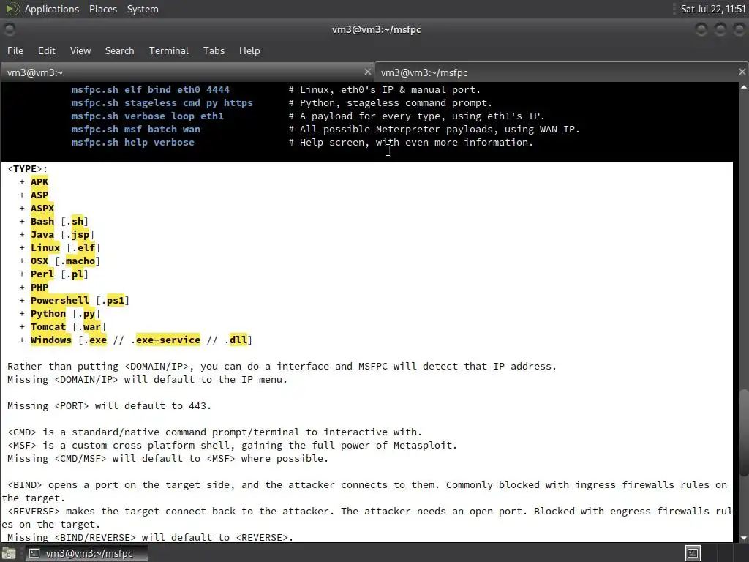
Task: Click the terminal vertical scrollbar thumb
Action: [x=743, y=433]
